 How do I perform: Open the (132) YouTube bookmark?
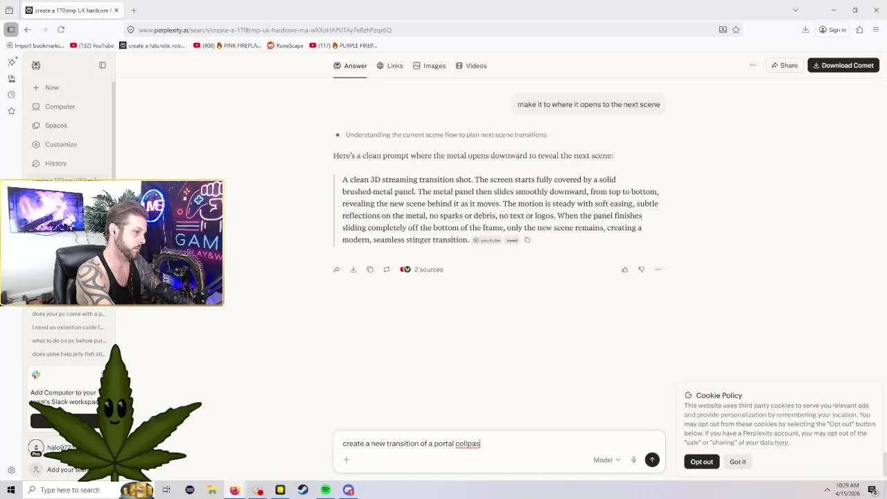[x=92, y=46]
